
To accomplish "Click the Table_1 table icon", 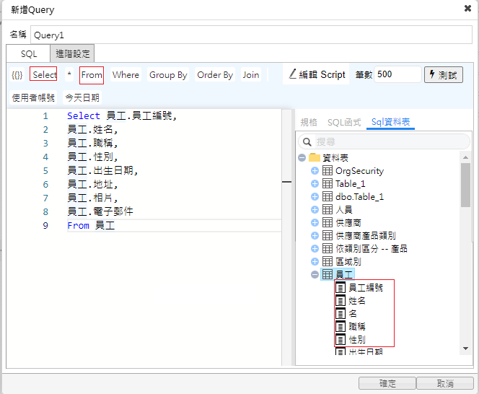I will coord(328,184).
